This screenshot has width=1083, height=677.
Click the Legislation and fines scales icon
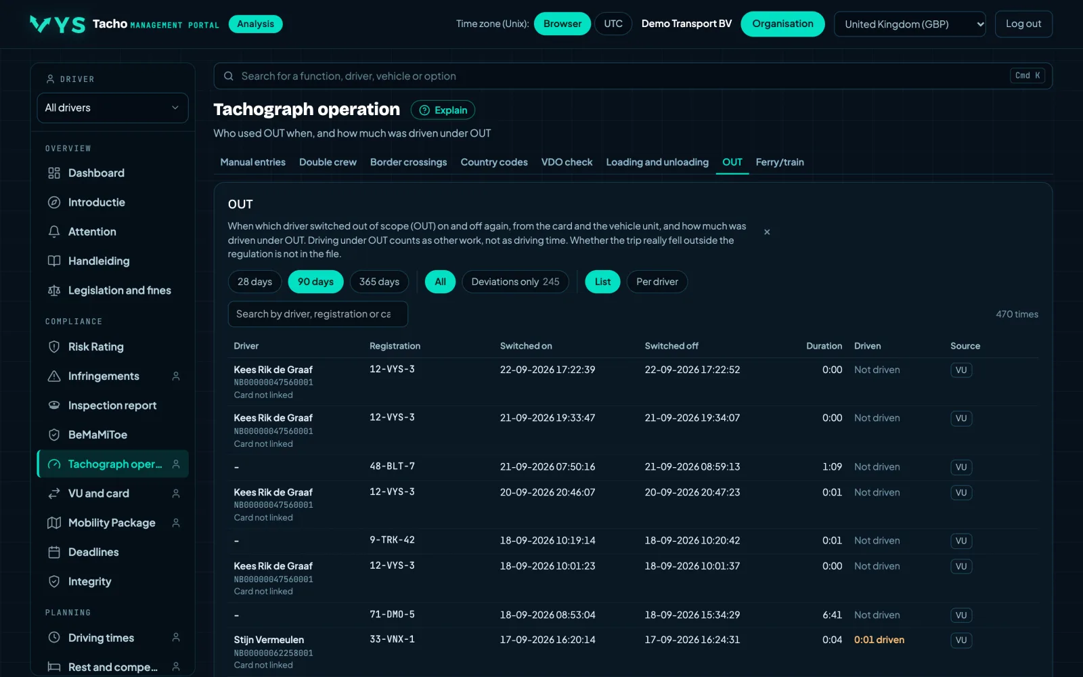(x=54, y=290)
